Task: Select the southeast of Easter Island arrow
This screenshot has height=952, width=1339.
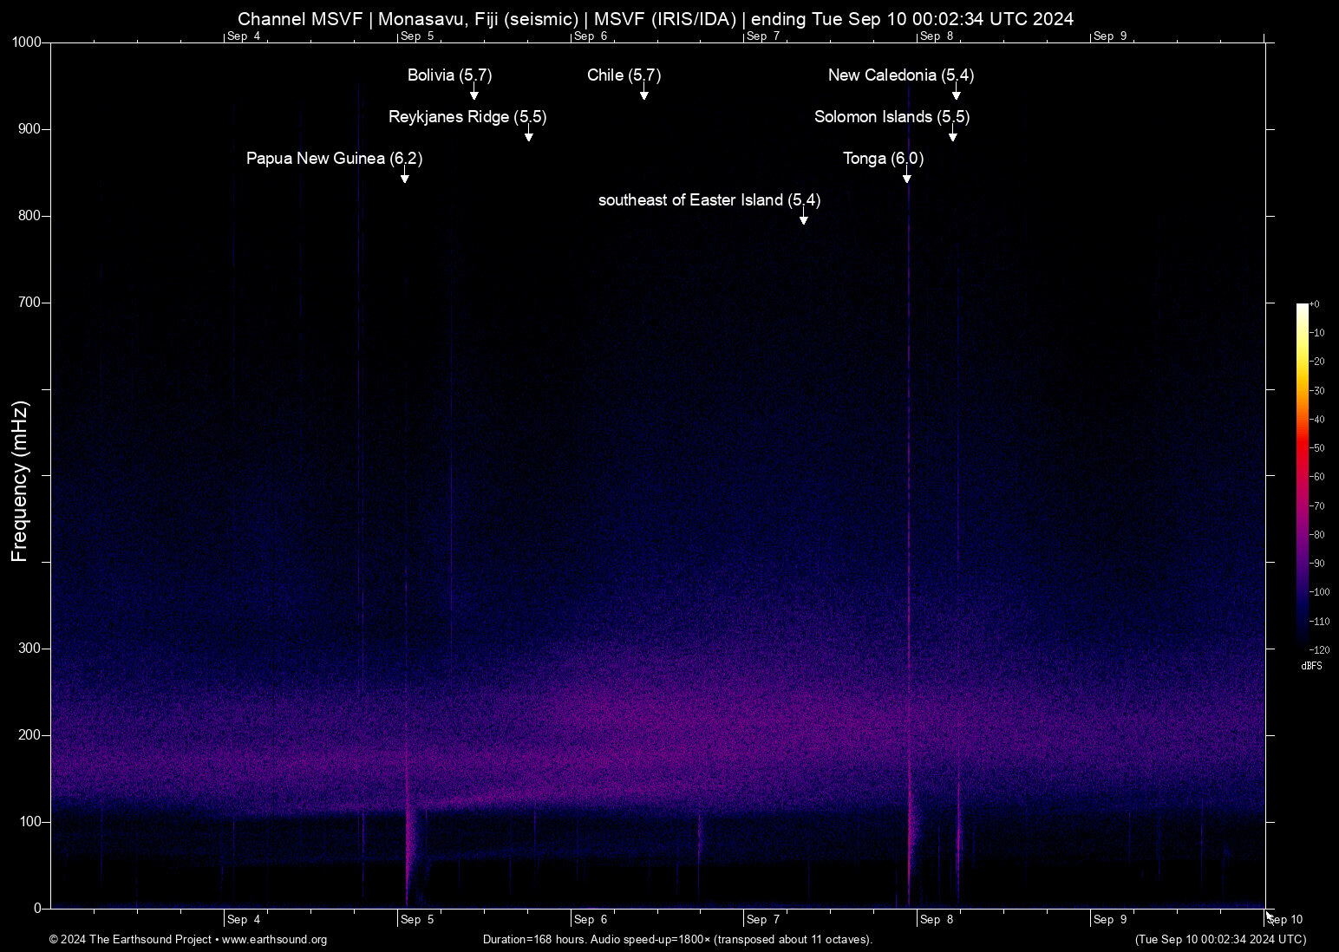Action: pyautogui.click(x=803, y=218)
